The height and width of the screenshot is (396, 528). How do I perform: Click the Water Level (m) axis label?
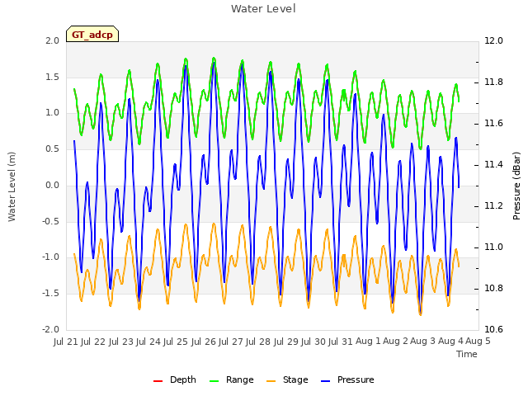tap(12, 186)
